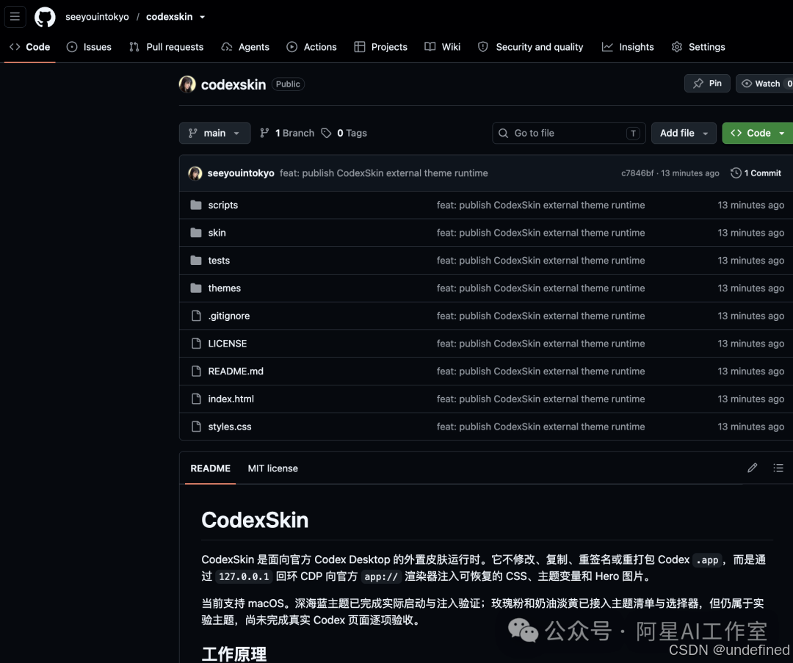Open repository Settings tab
The height and width of the screenshot is (663, 793).
click(698, 46)
